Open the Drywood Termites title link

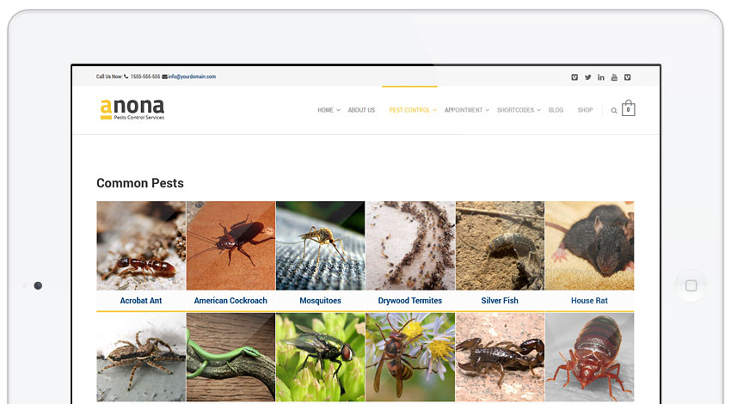[410, 301]
